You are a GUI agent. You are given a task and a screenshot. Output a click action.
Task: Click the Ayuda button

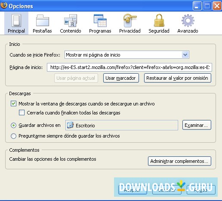point(201,190)
